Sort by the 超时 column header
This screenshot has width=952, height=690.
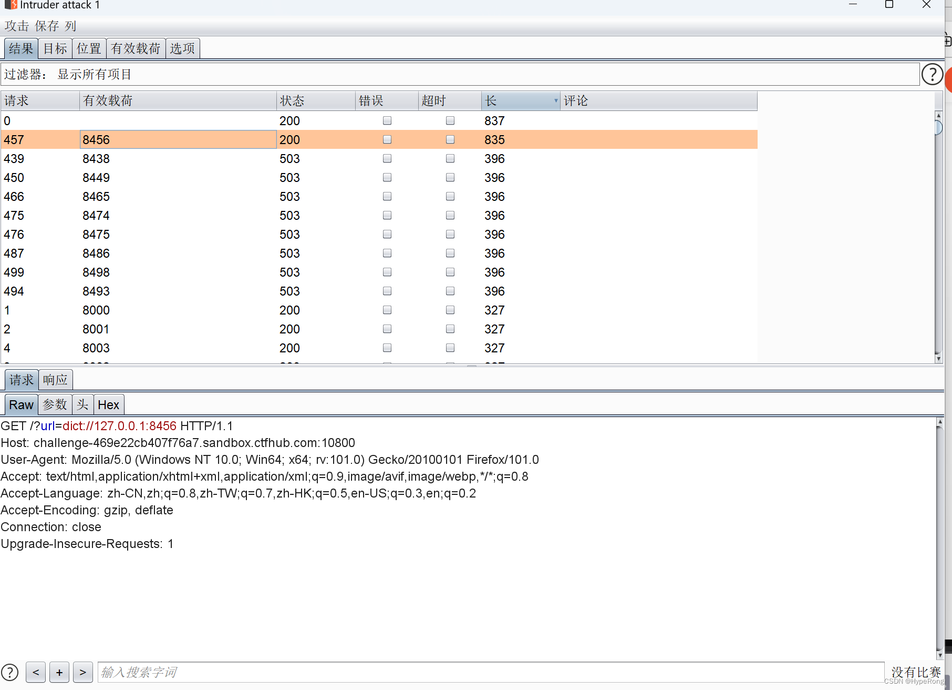tap(450, 100)
